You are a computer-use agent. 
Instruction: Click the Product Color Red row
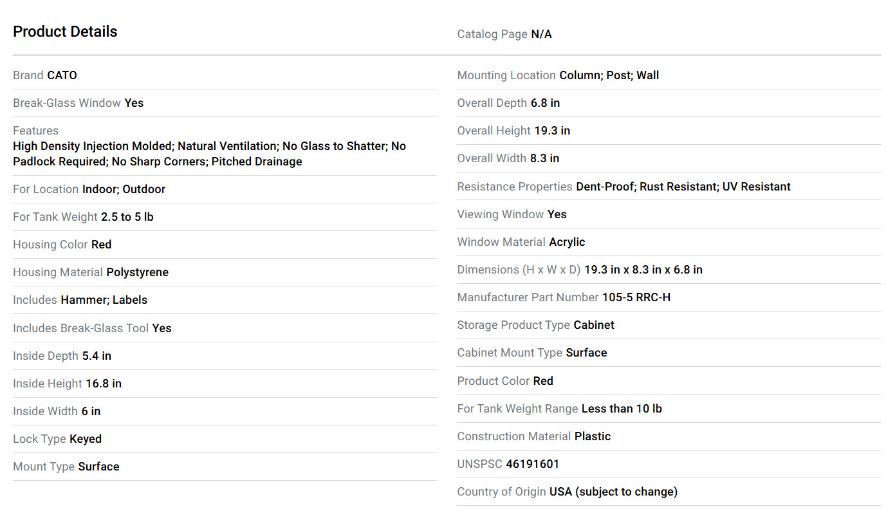point(669,381)
